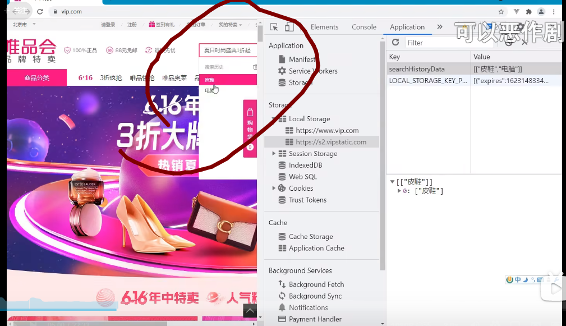Click the 注册 register link
Viewport: 566px width, 326px height.
pyautogui.click(x=132, y=25)
